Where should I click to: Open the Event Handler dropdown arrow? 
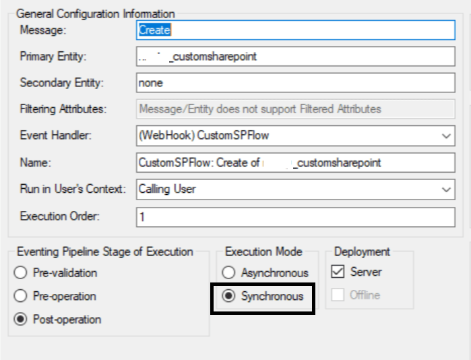(447, 136)
